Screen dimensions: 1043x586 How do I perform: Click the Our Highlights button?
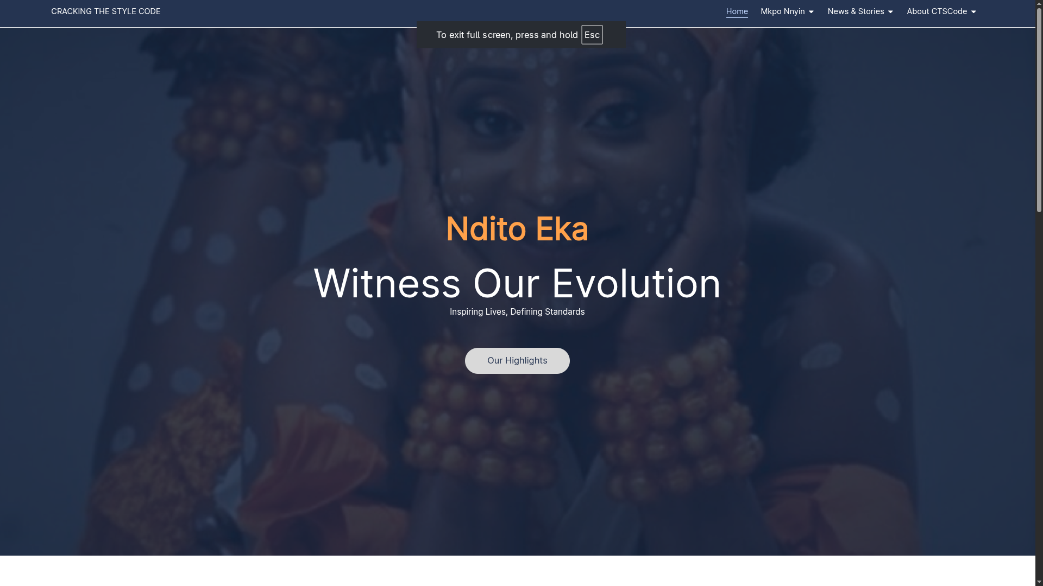tap(517, 361)
